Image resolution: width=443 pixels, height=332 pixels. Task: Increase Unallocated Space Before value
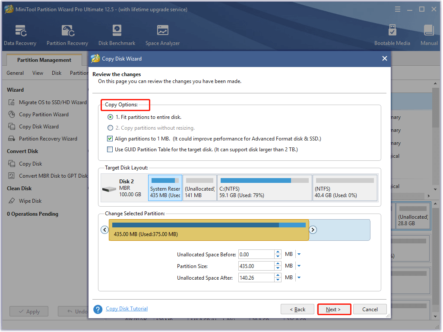(x=278, y=252)
